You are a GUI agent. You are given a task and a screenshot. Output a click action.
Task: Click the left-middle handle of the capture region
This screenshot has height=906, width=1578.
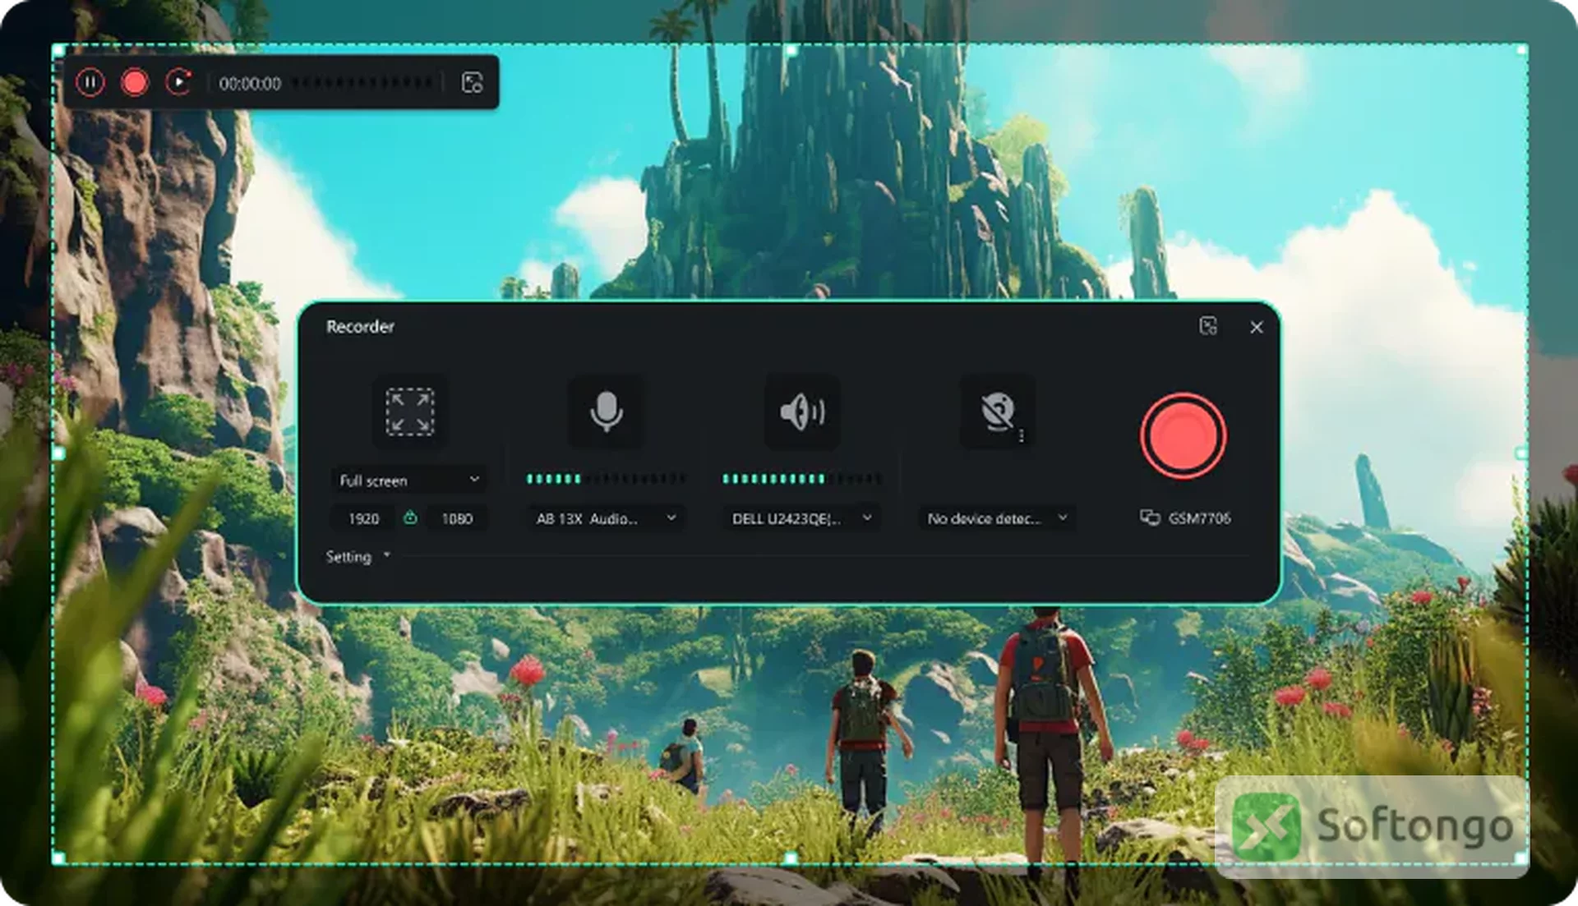(58, 453)
